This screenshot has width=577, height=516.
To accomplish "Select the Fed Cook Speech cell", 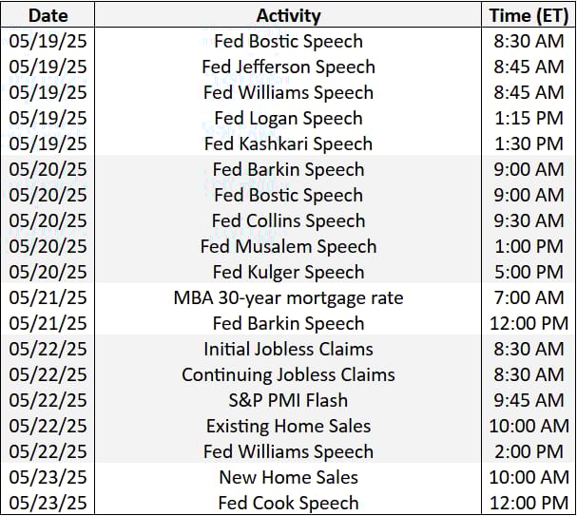I will [288, 503].
